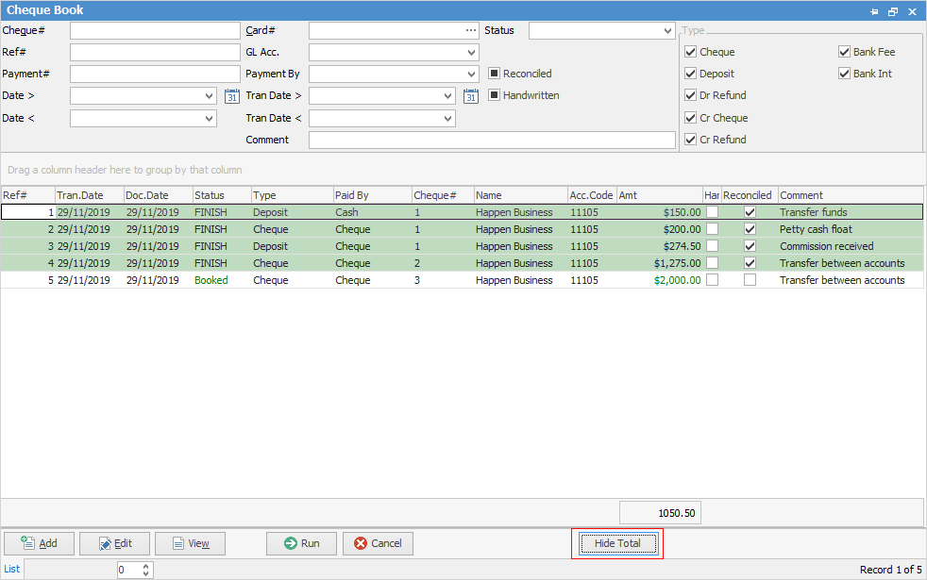Restore the Cheque Book window size
This screenshot has width=927, height=580.
(x=893, y=11)
